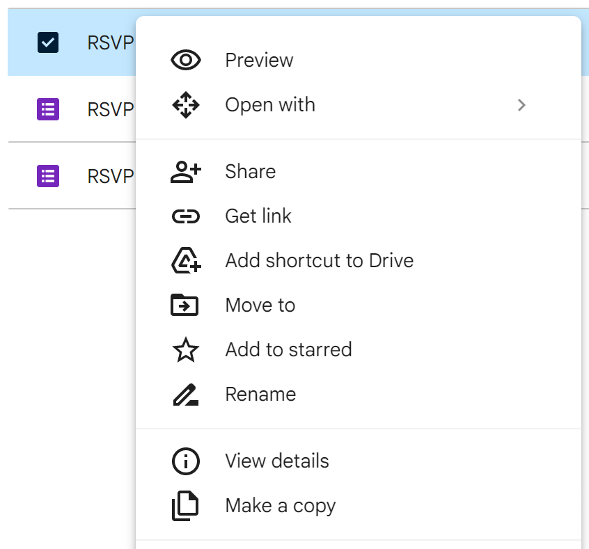Select Move to menu option
Image resolution: width=589 pixels, height=549 pixels.
[x=260, y=305]
